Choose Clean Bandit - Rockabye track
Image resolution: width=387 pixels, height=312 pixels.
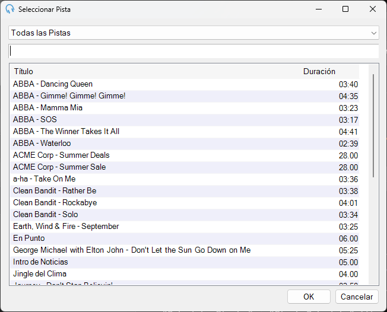[185, 203]
